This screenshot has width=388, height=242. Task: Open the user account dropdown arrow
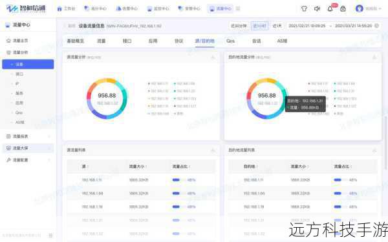click(x=380, y=8)
